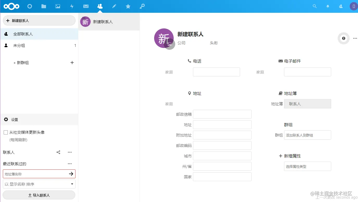Click the share icon next to 联系人 address book
This screenshot has width=358, height=202.
pyautogui.click(x=58, y=152)
